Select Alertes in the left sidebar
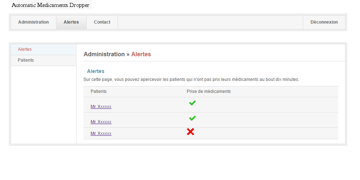This screenshot has width=360, height=180. [x=25, y=49]
